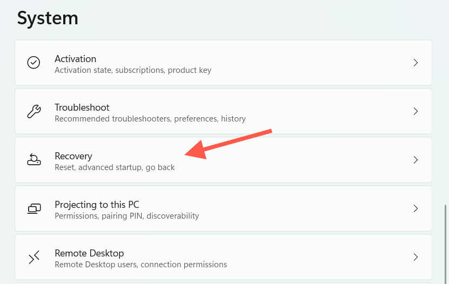Select the Troubleshoot title text

82,107
